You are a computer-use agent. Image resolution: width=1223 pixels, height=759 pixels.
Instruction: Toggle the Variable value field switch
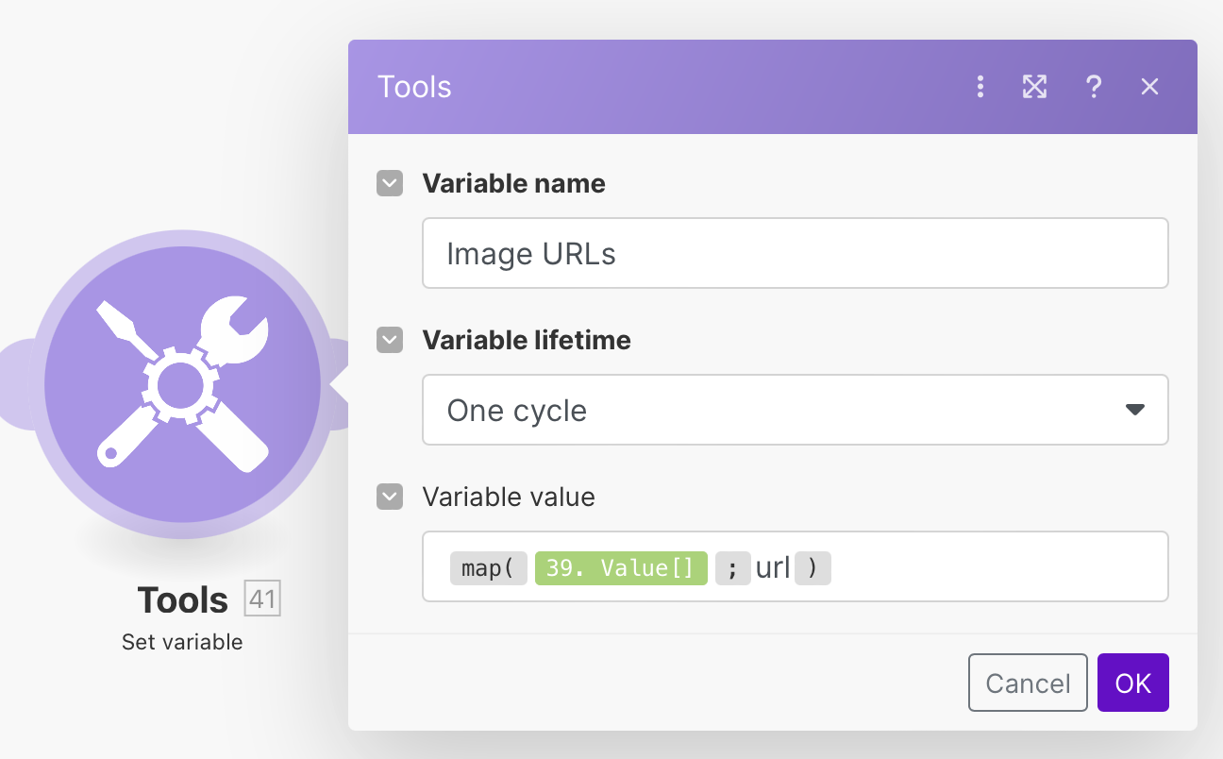click(390, 497)
